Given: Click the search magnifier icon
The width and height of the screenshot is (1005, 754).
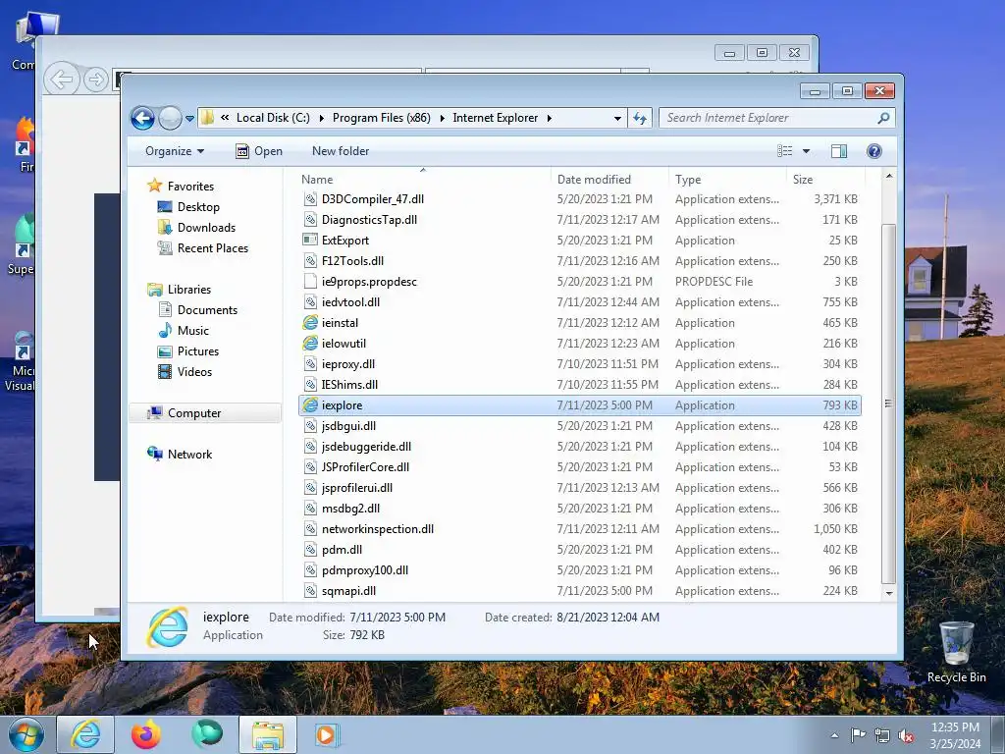Looking at the screenshot, I should [884, 118].
